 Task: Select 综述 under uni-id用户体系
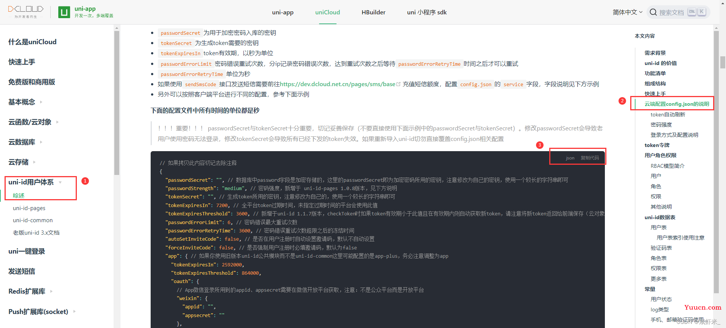pos(19,195)
